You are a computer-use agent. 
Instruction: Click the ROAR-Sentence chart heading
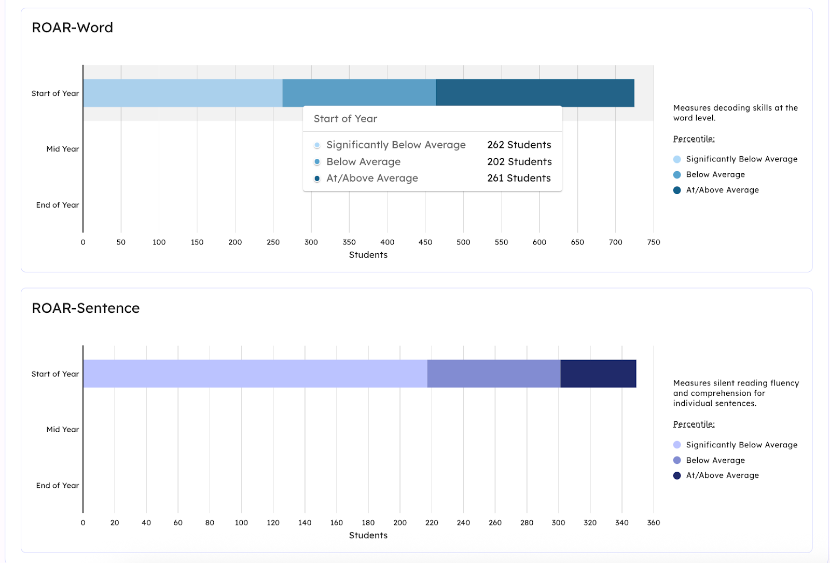(x=86, y=308)
